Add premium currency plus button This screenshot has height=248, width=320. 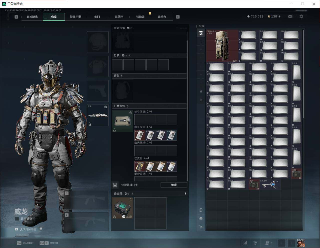click(x=279, y=16)
